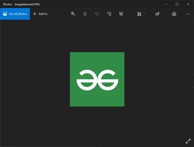Click the Add to button
This screenshot has width=194, height=147.
[x=40, y=14]
